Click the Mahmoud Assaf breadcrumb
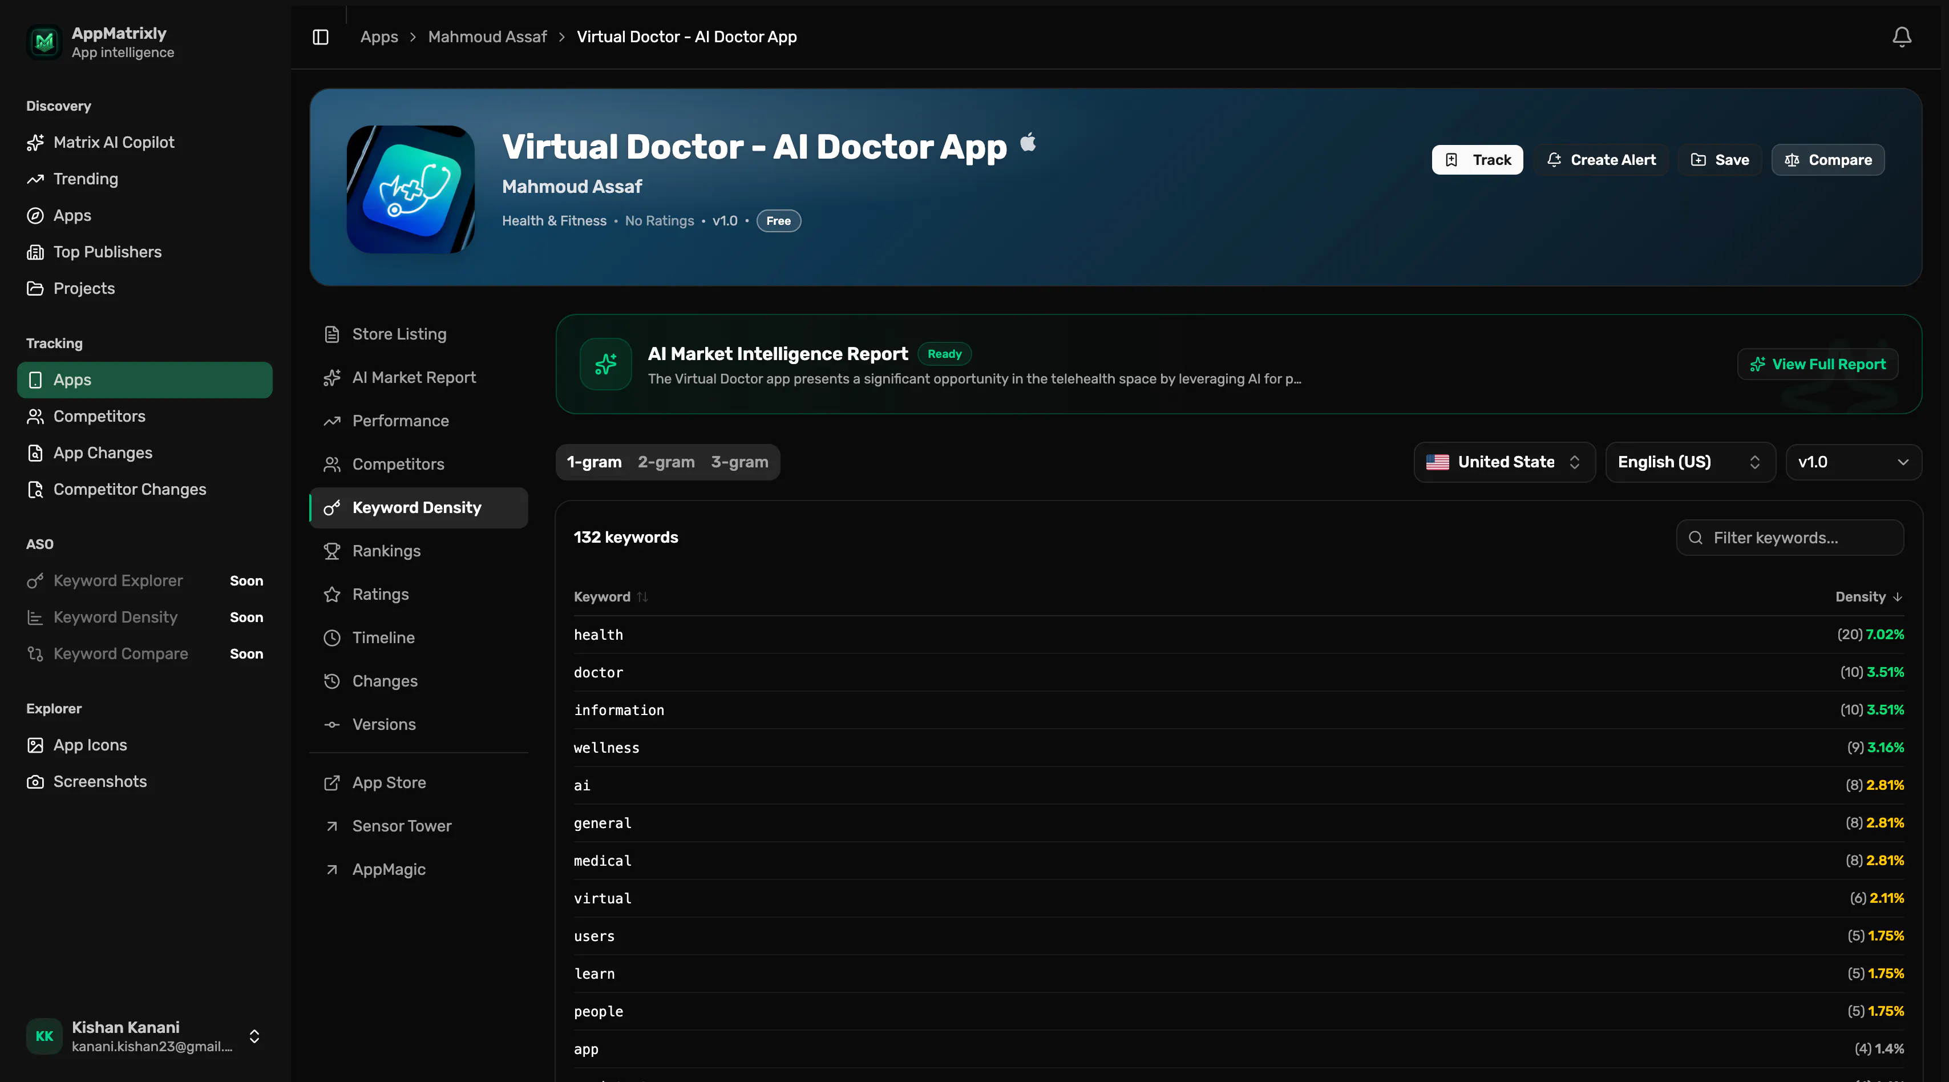 pyautogui.click(x=487, y=37)
